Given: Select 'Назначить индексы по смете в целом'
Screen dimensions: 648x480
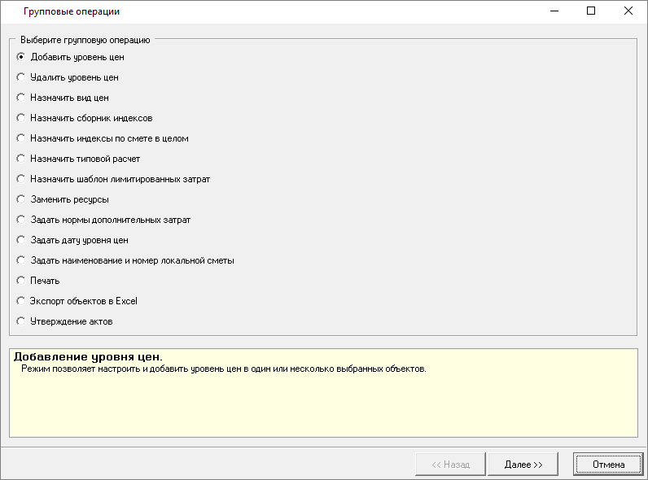Looking at the screenshot, I should tap(21, 138).
